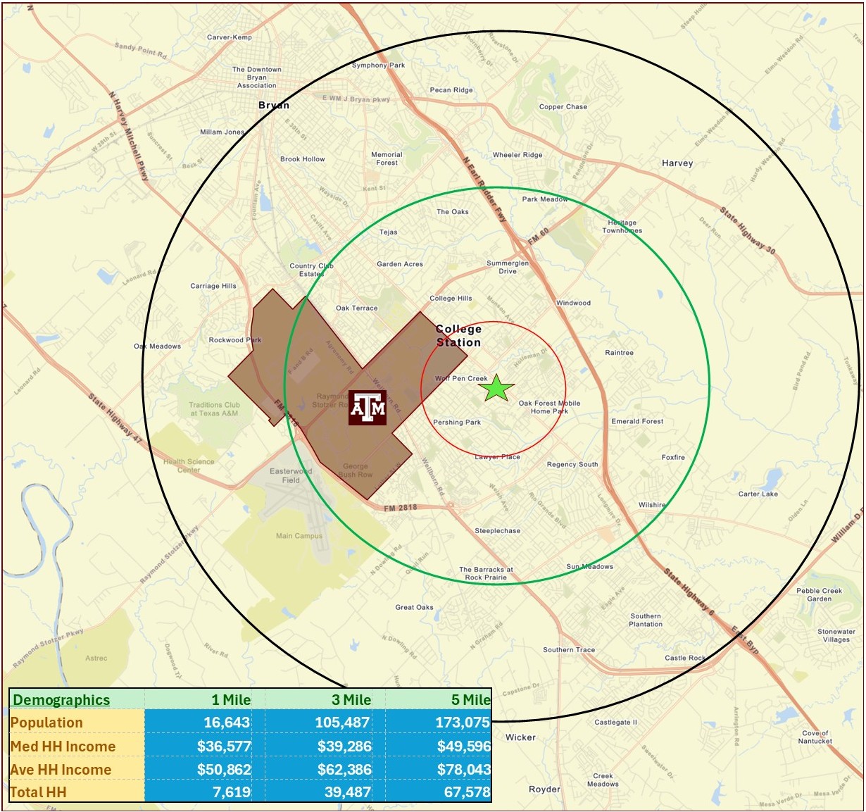Click the Bryan city label
Viewport: 866px width, 812px height.
(x=273, y=106)
